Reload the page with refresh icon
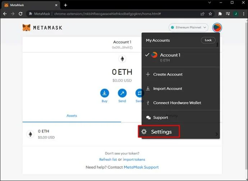The height and width of the screenshot is (181, 248). [20, 14]
